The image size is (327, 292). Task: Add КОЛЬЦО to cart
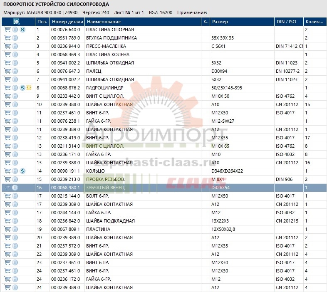(x=7, y=171)
